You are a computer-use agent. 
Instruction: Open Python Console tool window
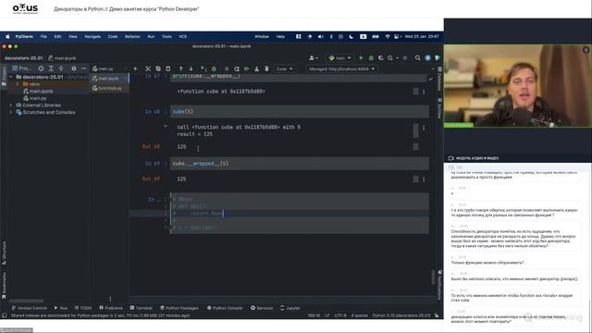[225, 308]
